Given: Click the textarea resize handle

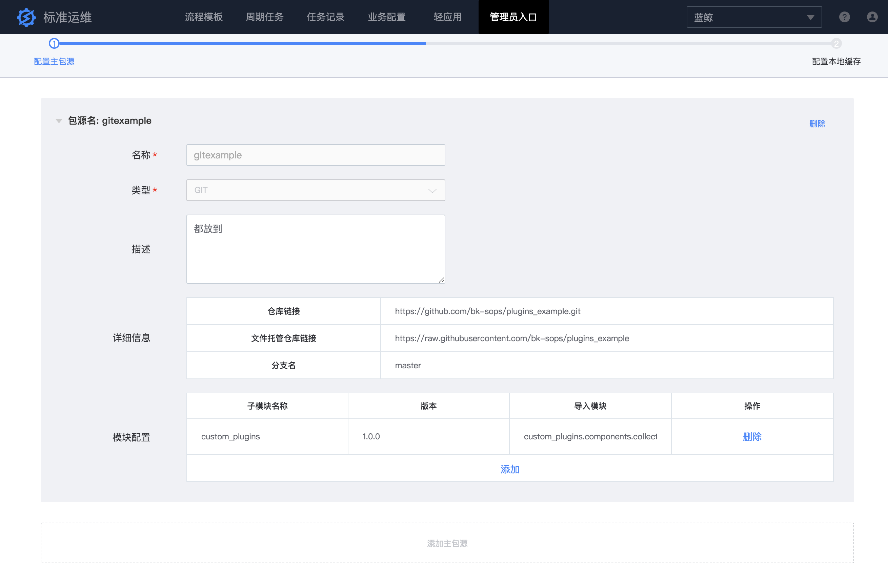Looking at the screenshot, I should point(441,280).
